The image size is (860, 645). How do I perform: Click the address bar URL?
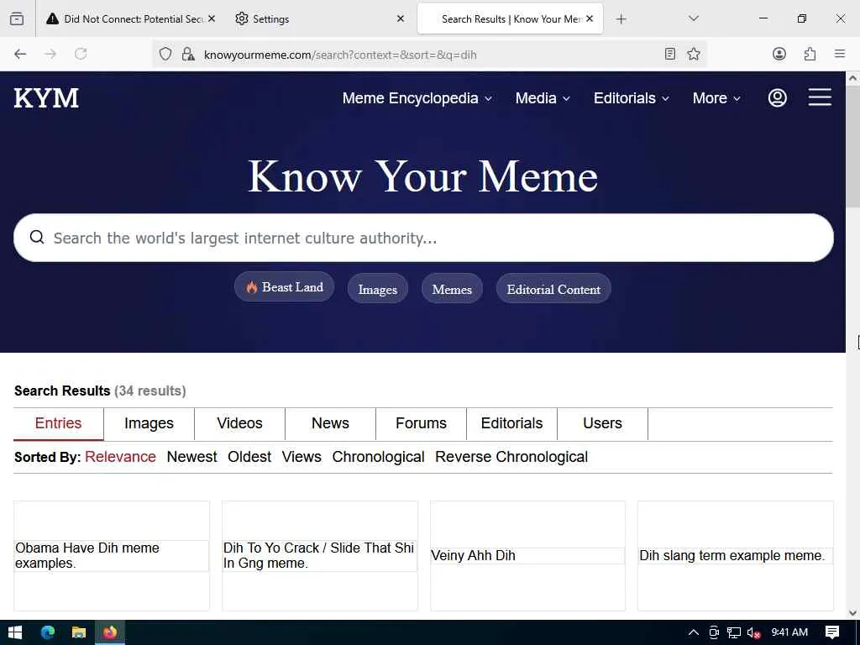(x=340, y=55)
